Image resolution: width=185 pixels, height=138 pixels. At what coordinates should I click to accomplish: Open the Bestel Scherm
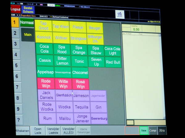(x=28, y=9)
